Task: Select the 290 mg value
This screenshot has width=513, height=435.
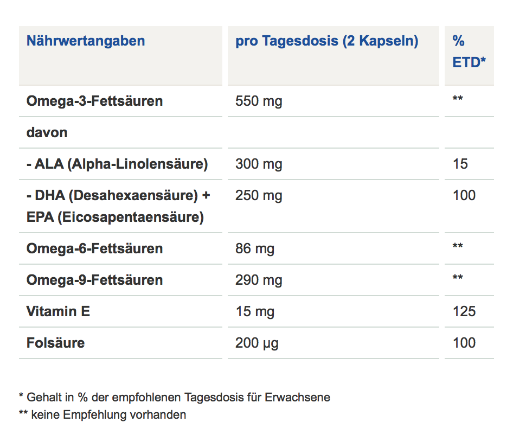Action: point(259,280)
